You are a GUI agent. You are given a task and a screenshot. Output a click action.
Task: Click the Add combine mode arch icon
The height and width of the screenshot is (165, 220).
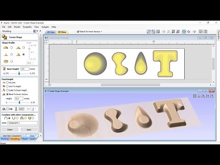(5, 118)
